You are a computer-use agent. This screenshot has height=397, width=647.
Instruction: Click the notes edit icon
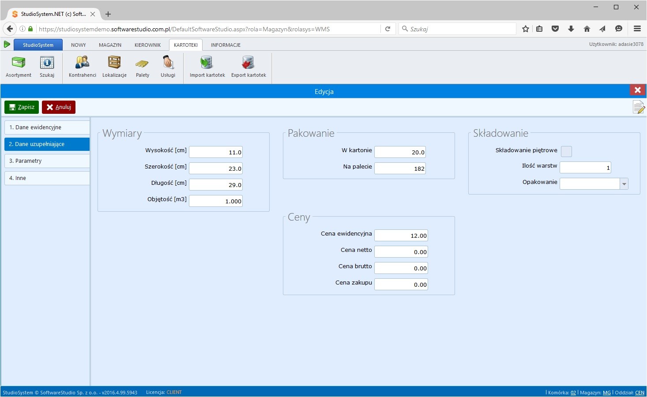coord(639,107)
